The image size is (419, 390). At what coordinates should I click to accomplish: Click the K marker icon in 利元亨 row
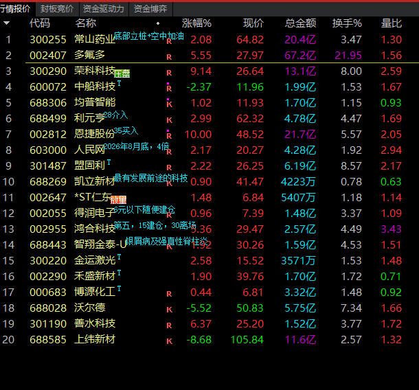(170, 120)
